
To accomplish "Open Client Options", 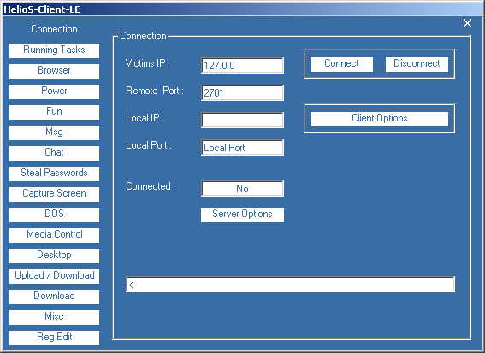I will [x=379, y=119].
